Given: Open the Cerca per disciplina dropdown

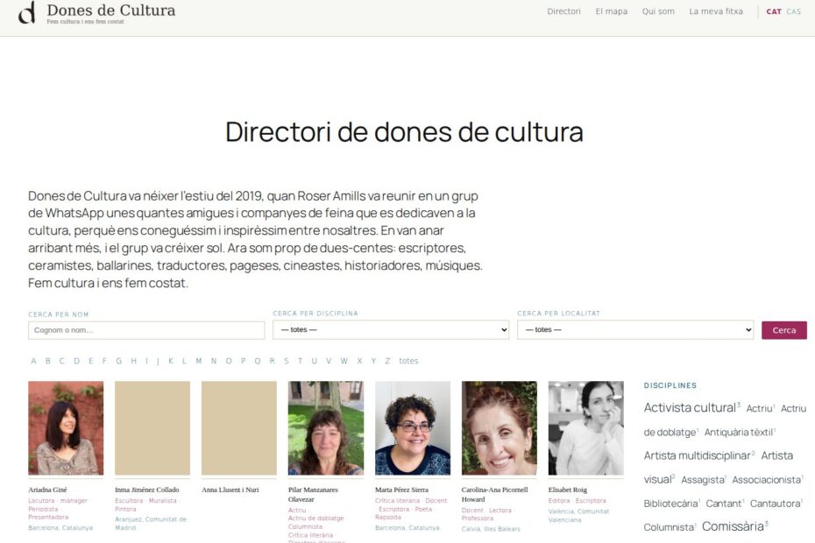Looking at the screenshot, I should (x=390, y=329).
